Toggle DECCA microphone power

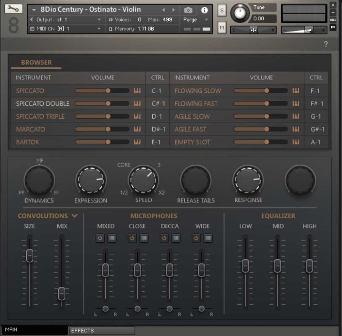click(164, 238)
